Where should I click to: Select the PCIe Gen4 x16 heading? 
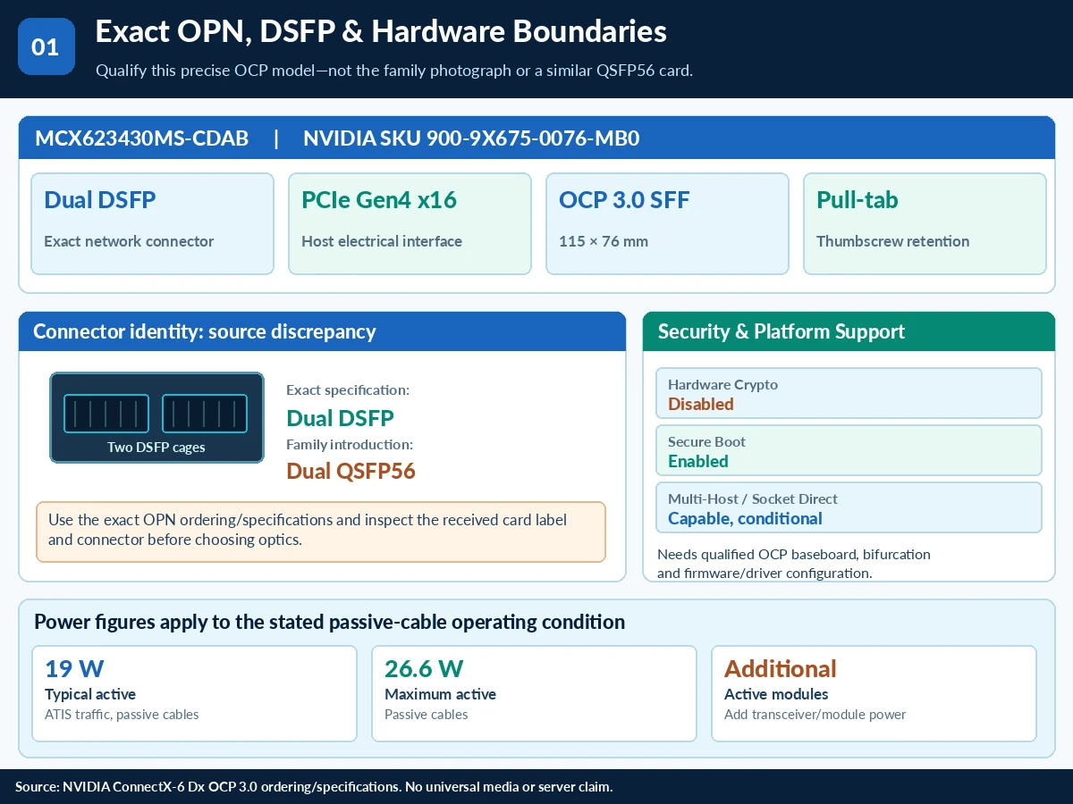point(379,200)
